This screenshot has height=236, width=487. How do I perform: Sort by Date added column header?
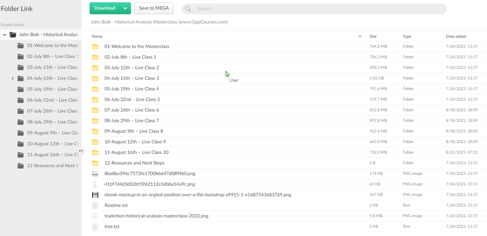coord(456,37)
